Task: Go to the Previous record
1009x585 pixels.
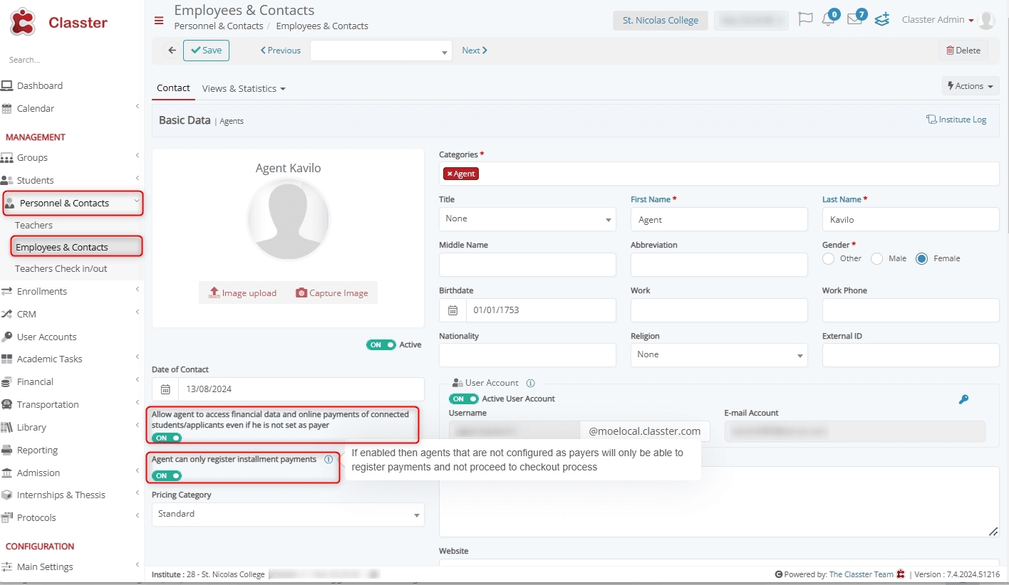Action: coord(281,51)
